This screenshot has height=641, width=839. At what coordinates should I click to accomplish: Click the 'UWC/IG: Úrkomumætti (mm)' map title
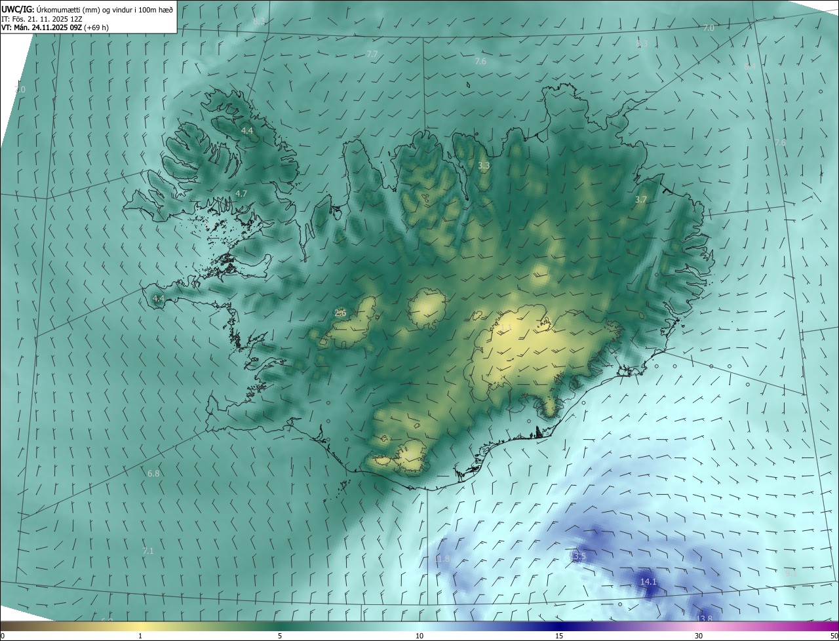pyautogui.click(x=88, y=9)
